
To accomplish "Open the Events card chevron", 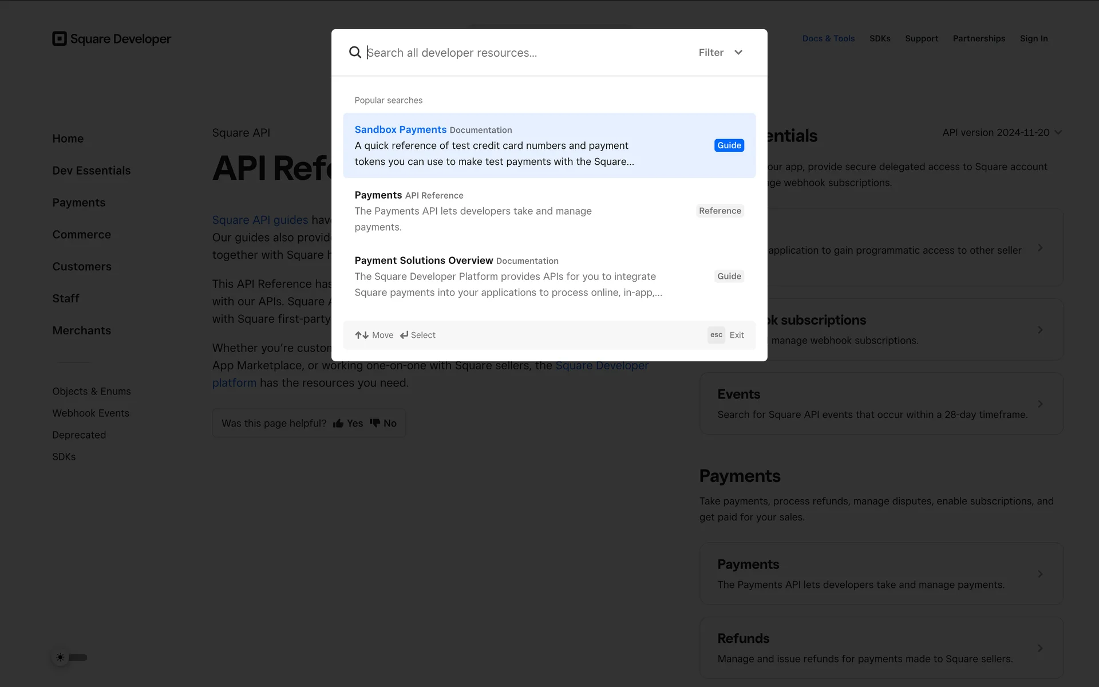I will click(x=1040, y=404).
